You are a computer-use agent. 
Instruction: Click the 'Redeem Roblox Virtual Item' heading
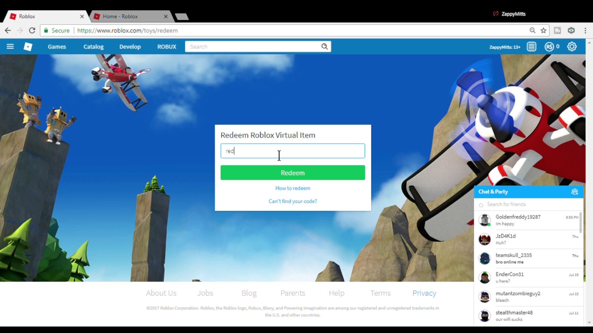pos(268,135)
